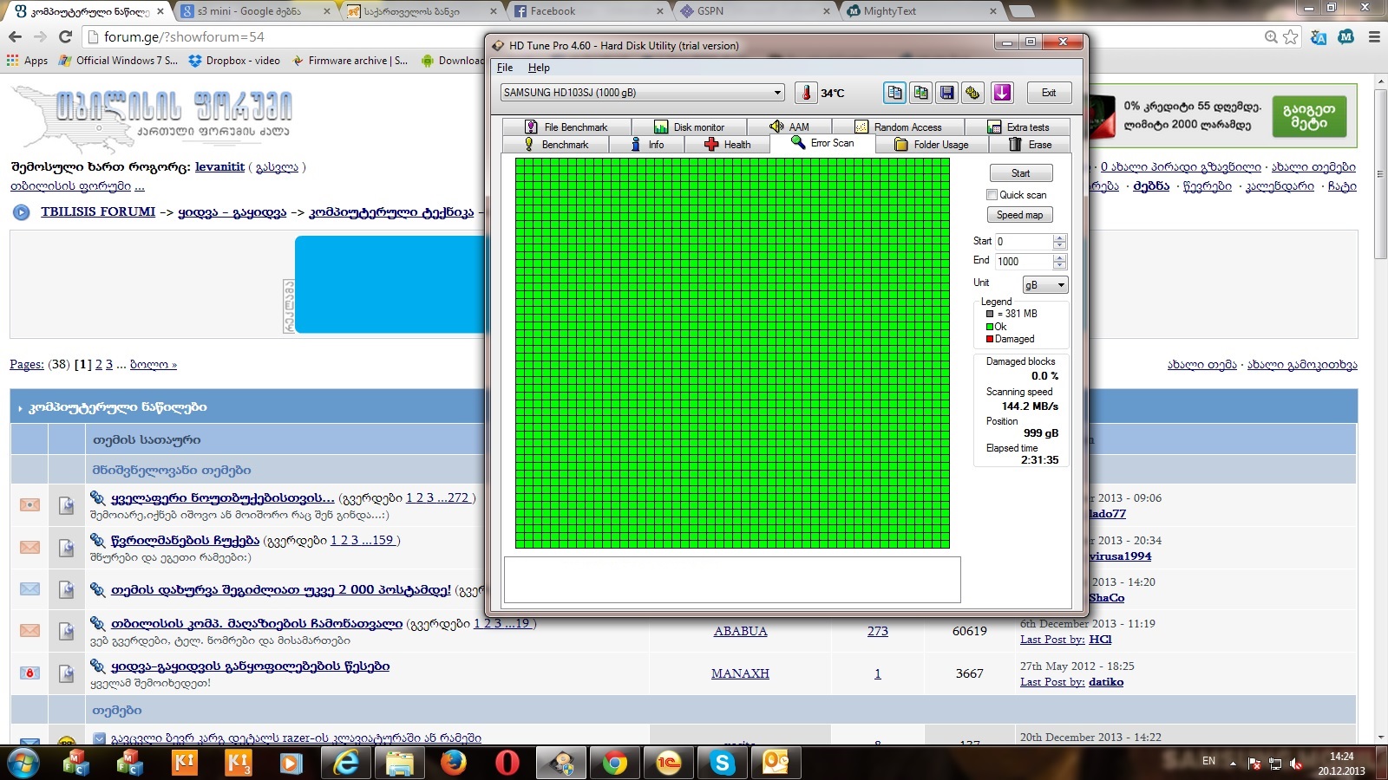Click the EN language indicator
Screen dimensions: 1388x780
point(1208,761)
